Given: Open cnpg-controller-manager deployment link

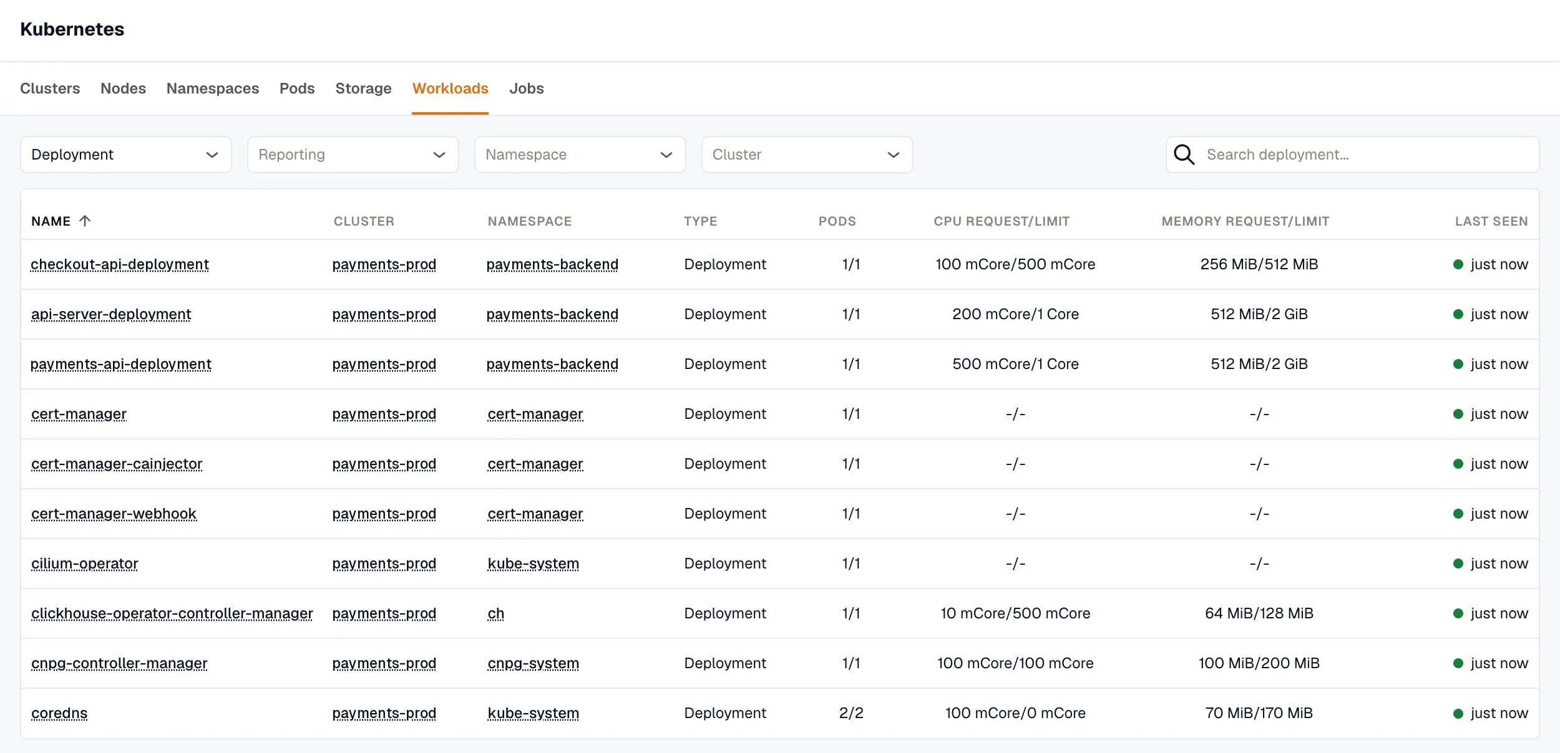Looking at the screenshot, I should pos(119,663).
